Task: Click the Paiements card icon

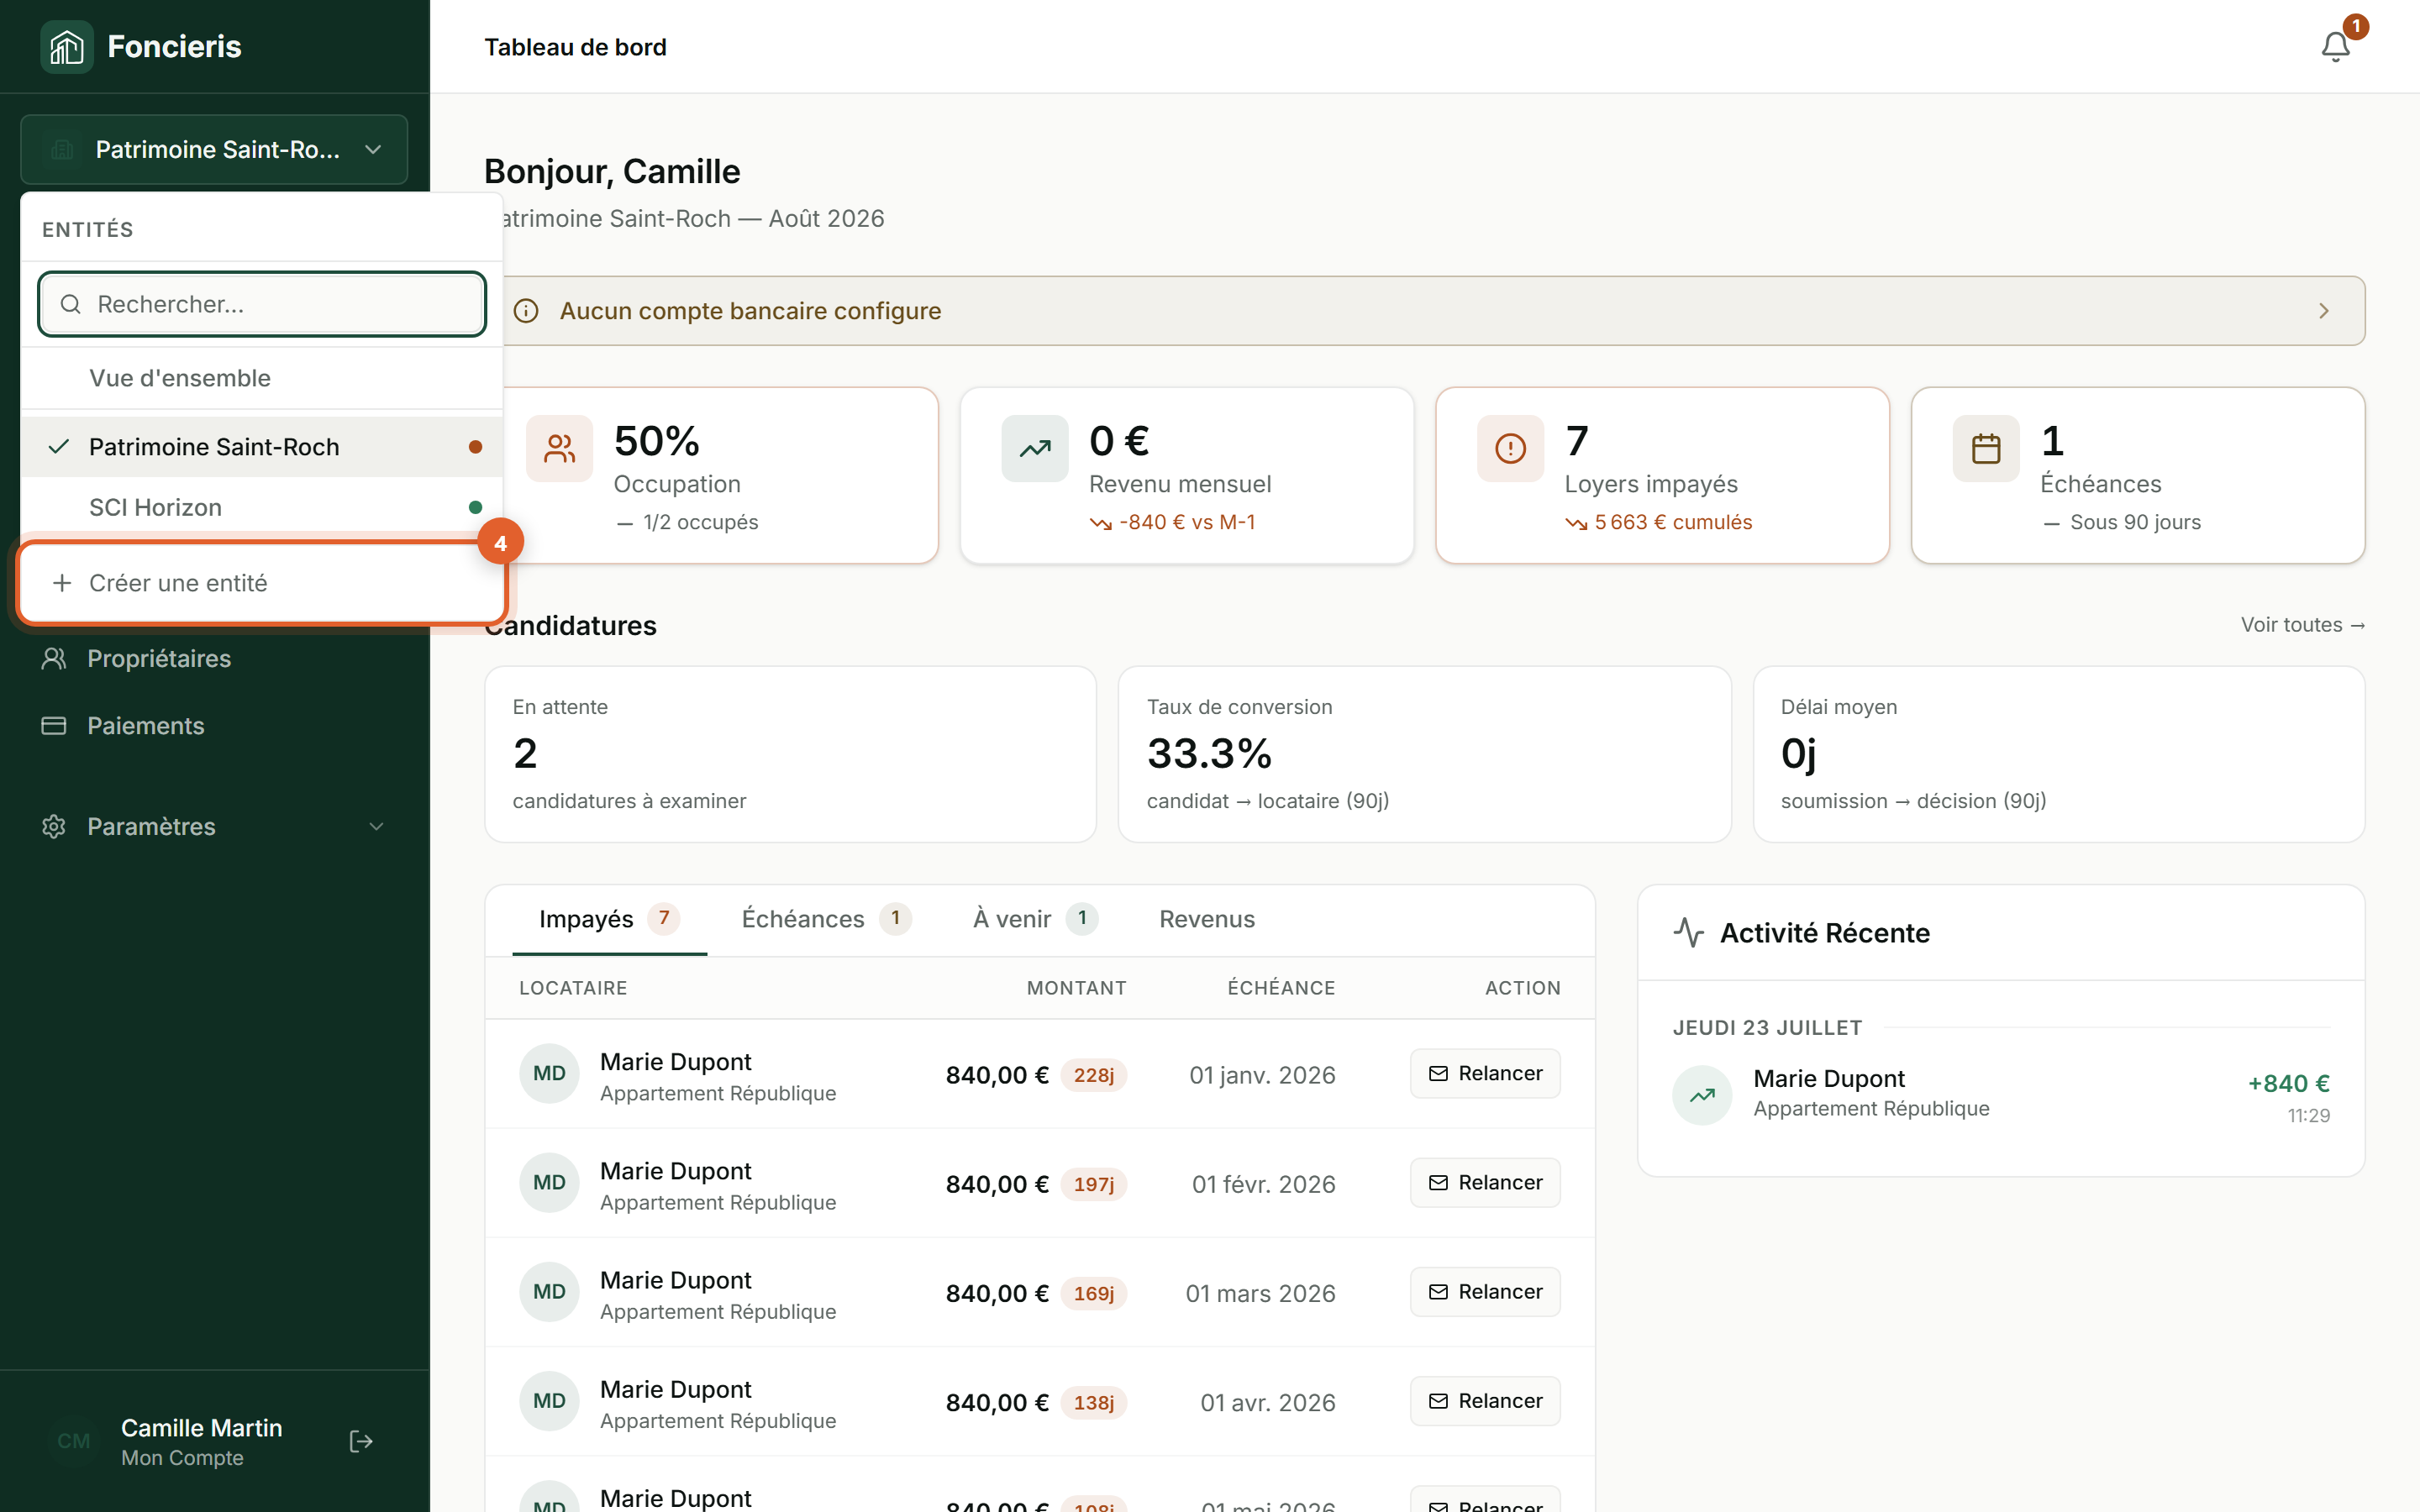Action: coord(54,725)
